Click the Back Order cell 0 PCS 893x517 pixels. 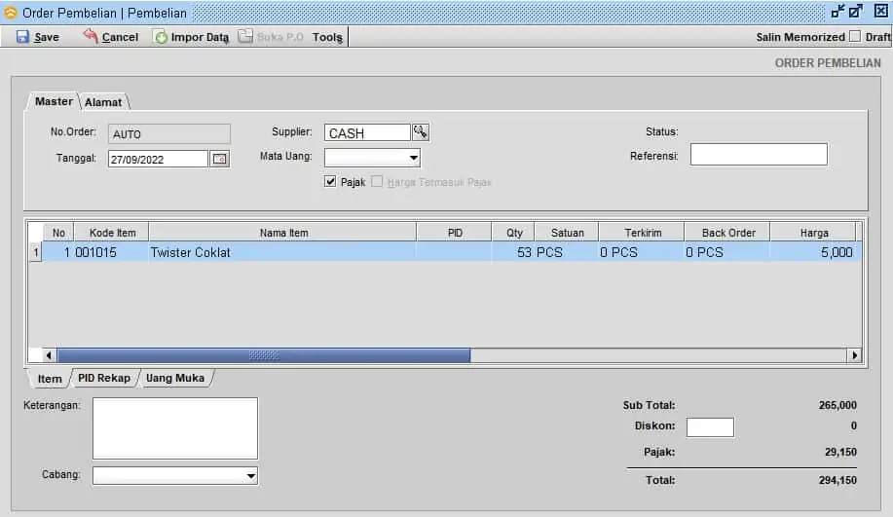(x=726, y=252)
